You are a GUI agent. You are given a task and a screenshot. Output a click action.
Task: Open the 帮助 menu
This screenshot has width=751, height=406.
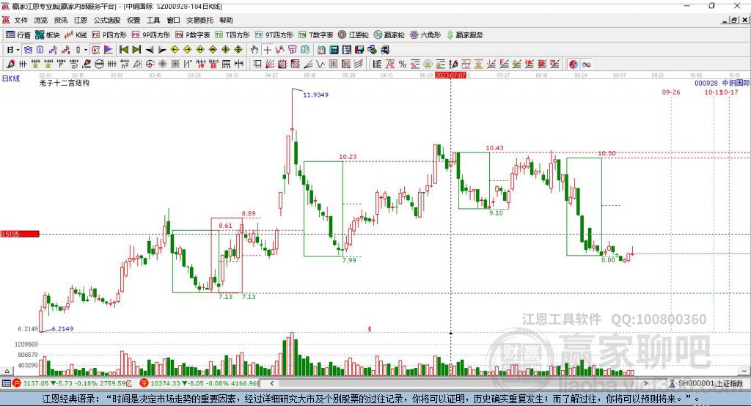tap(226, 20)
